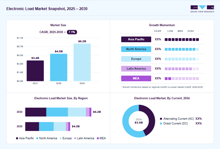Click the Latin America legend swatch
Image resolution: width=220 pixels, height=149 pixels.
(x=75, y=138)
